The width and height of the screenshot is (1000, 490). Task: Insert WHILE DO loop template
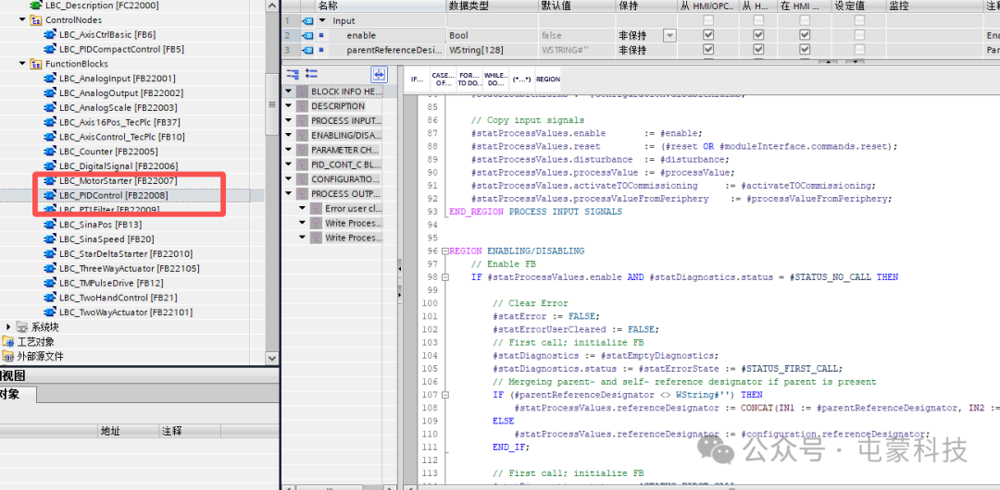click(495, 80)
